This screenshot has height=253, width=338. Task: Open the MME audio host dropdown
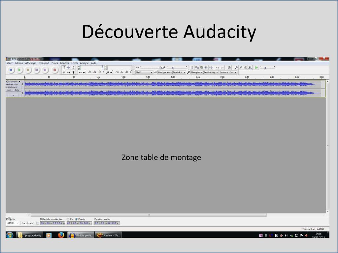pyautogui.click(x=144, y=72)
